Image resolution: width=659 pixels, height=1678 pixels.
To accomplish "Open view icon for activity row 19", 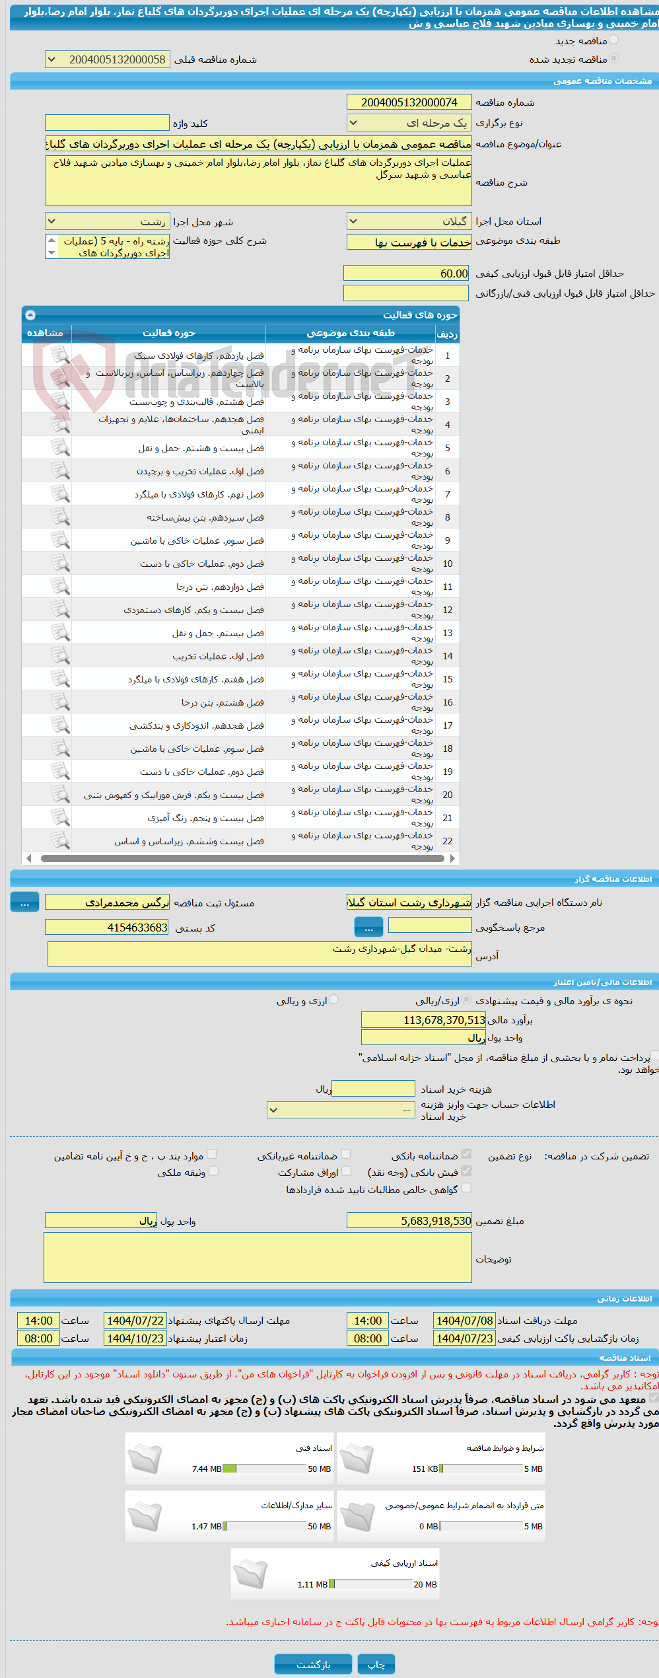I will [x=60, y=772].
